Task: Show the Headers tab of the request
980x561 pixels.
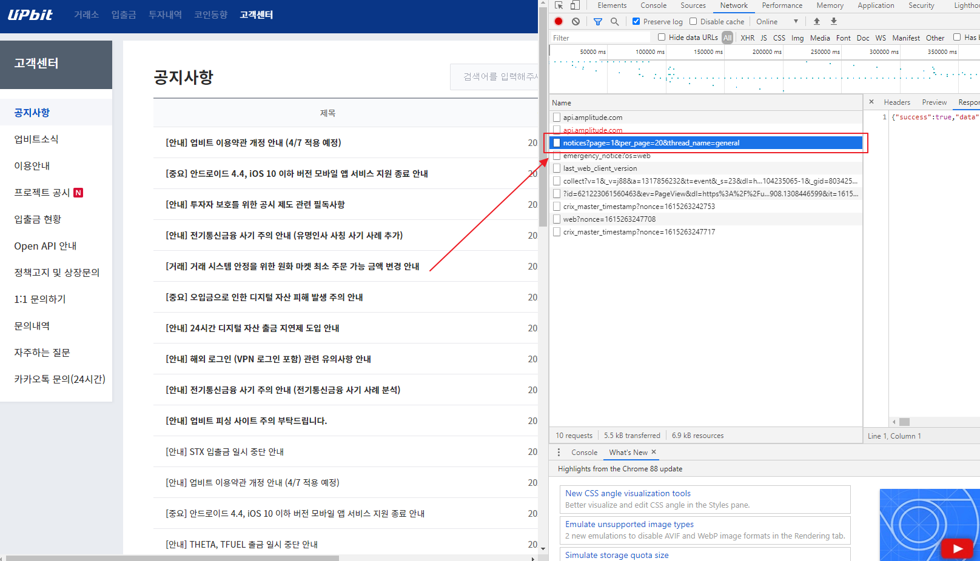Action: coord(897,102)
